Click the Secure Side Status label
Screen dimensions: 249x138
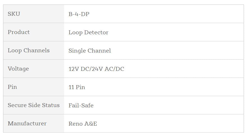coord(33,105)
